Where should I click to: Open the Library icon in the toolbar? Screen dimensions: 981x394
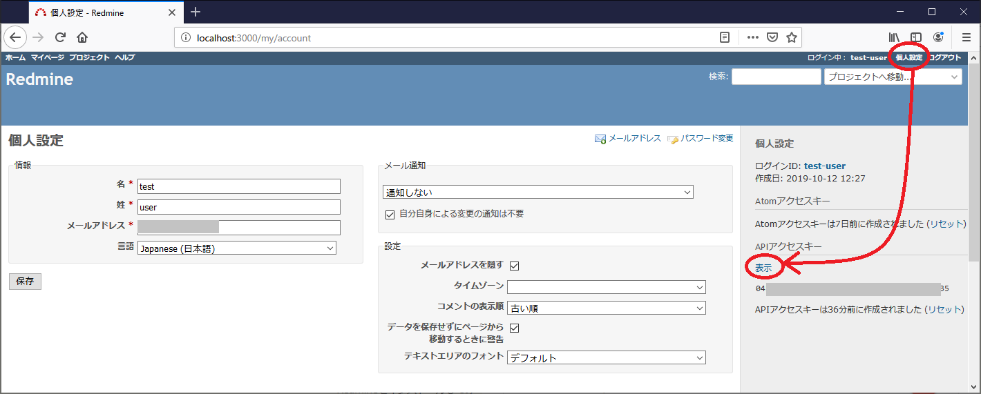tap(895, 37)
